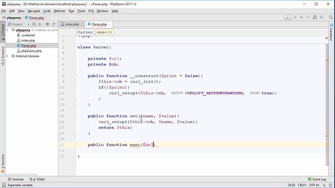Open Search Everywhere magnifier icon
335x188 pixels.
tap(331, 17)
